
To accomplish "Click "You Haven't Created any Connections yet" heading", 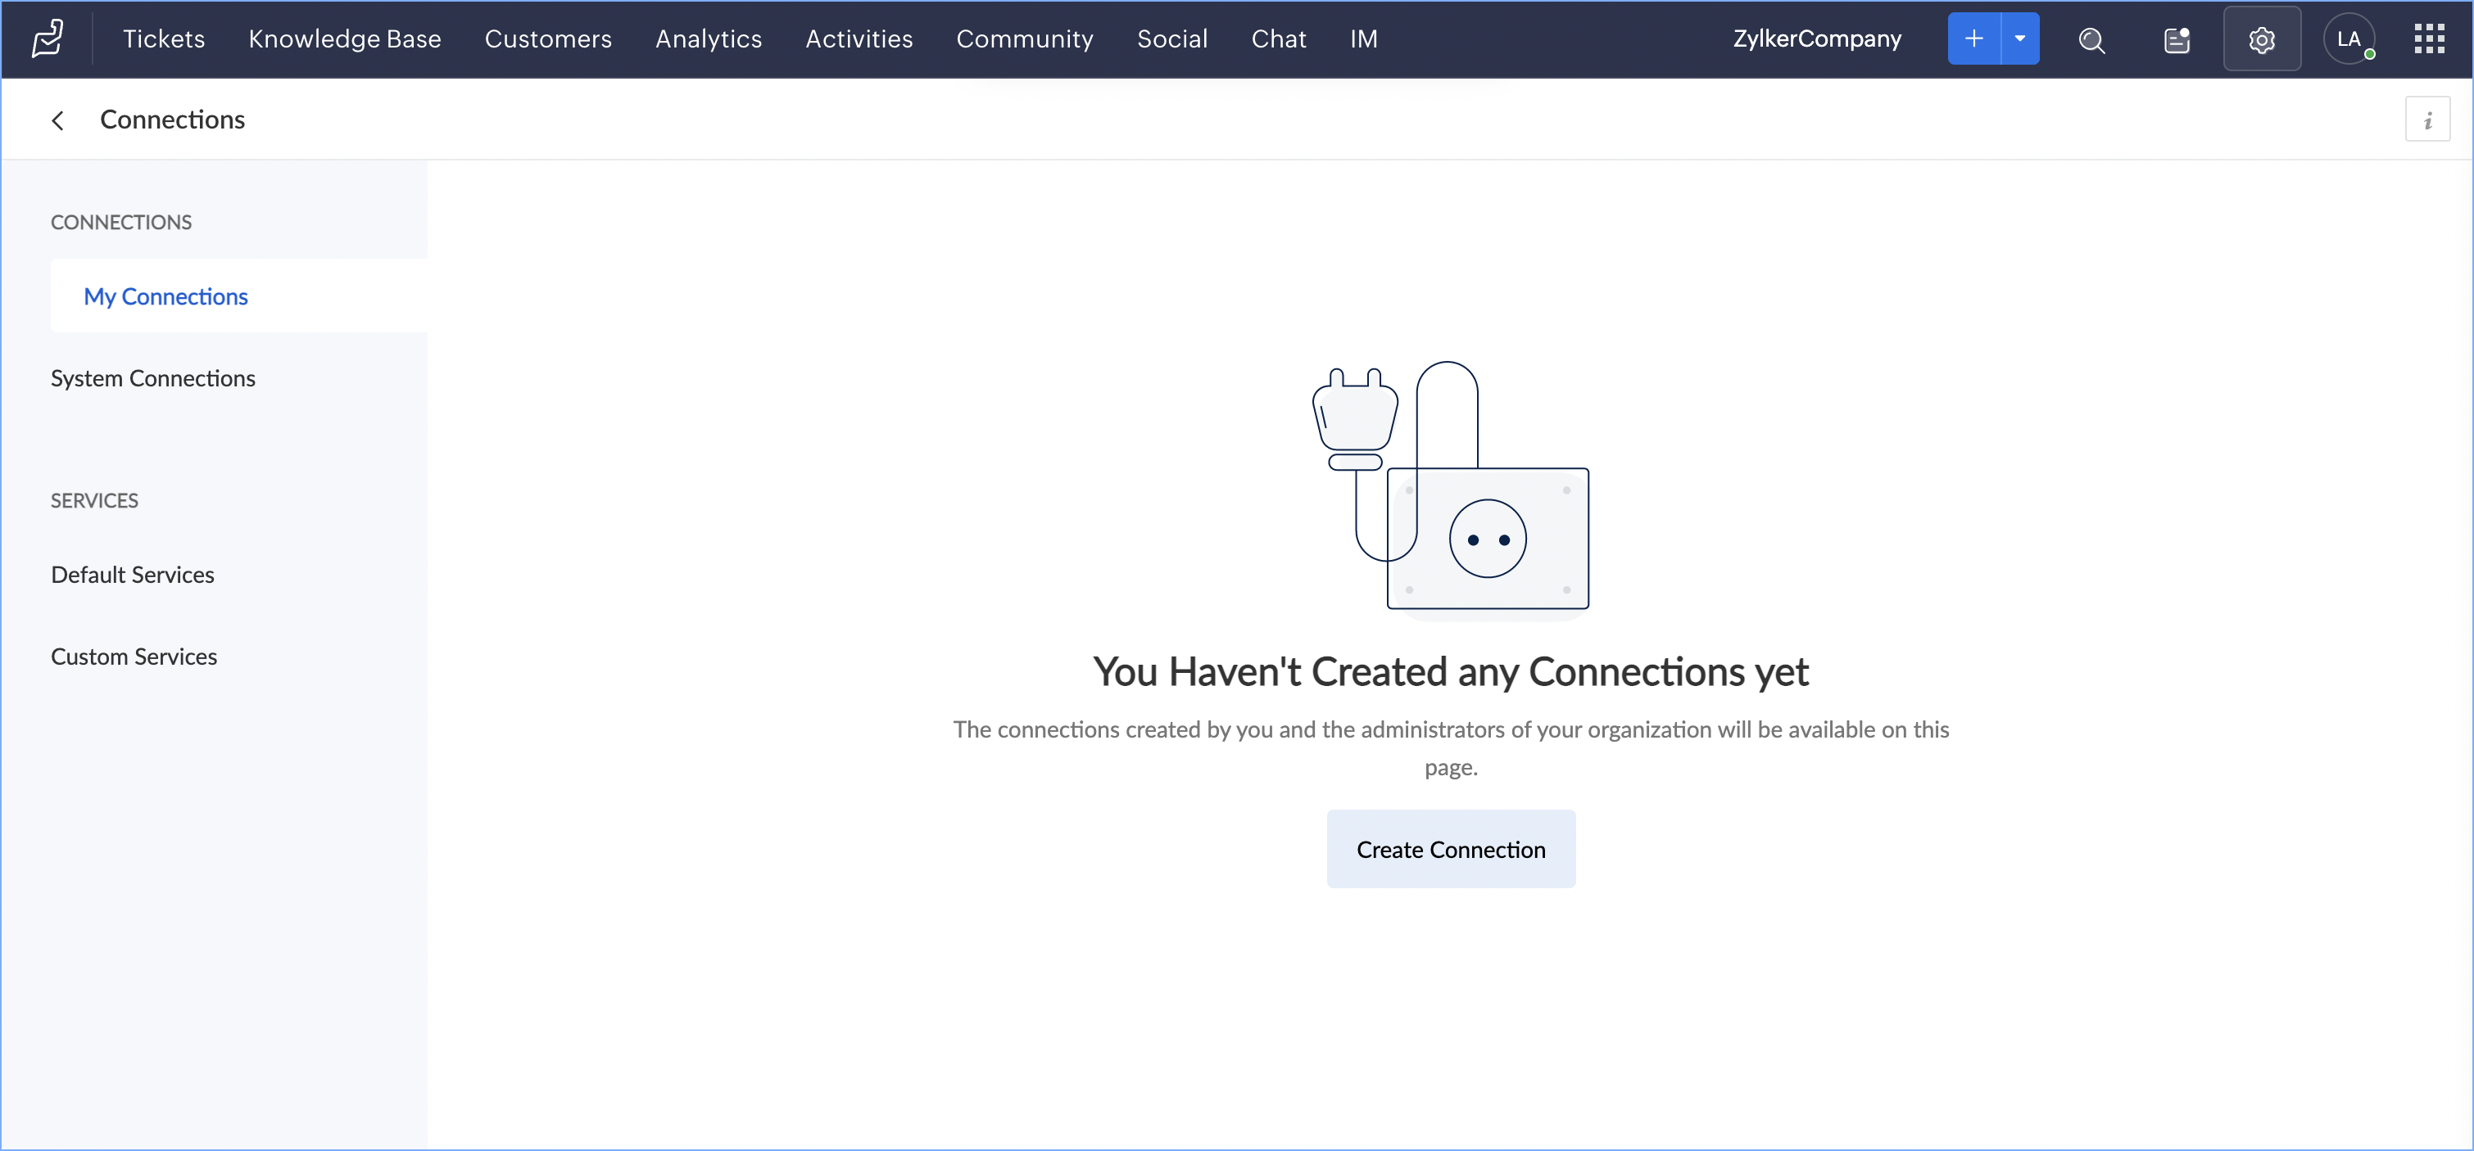I will tap(1451, 672).
